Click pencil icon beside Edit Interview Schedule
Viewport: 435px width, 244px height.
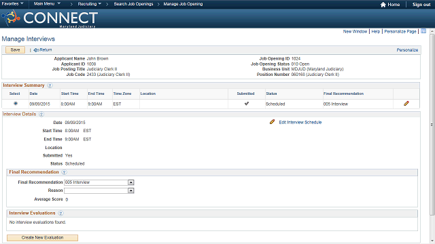pyautogui.click(x=272, y=122)
